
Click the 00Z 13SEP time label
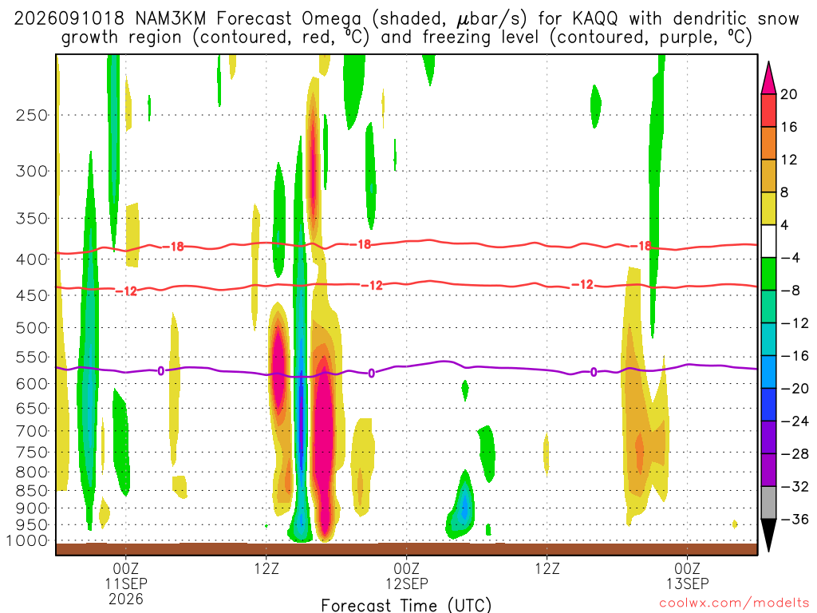[x=688, y=575]
